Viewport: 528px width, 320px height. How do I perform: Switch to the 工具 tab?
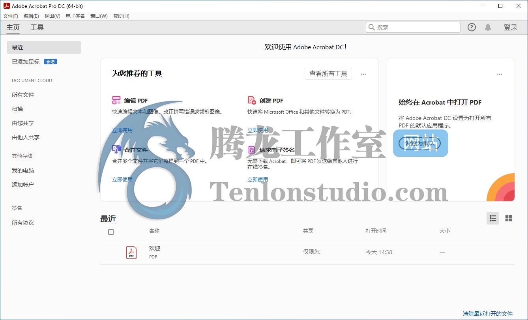37,27
